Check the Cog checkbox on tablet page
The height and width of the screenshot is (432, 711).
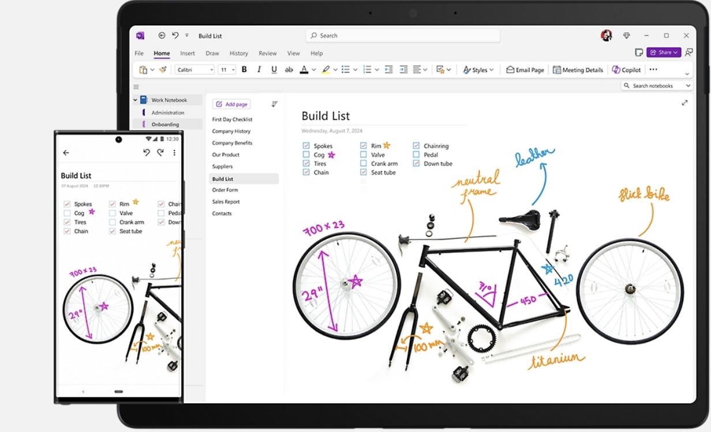point(306,155)
